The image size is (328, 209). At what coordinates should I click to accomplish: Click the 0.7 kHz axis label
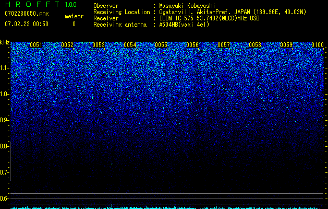4,172
